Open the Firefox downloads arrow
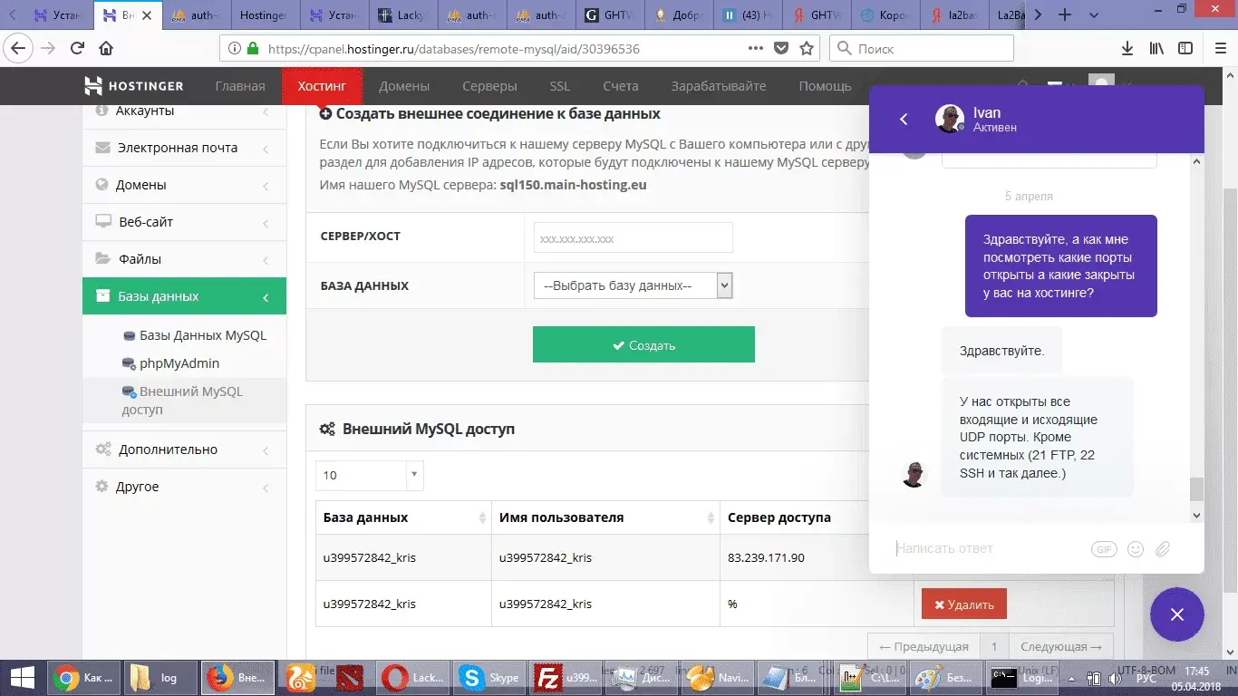 point(1127,49)
